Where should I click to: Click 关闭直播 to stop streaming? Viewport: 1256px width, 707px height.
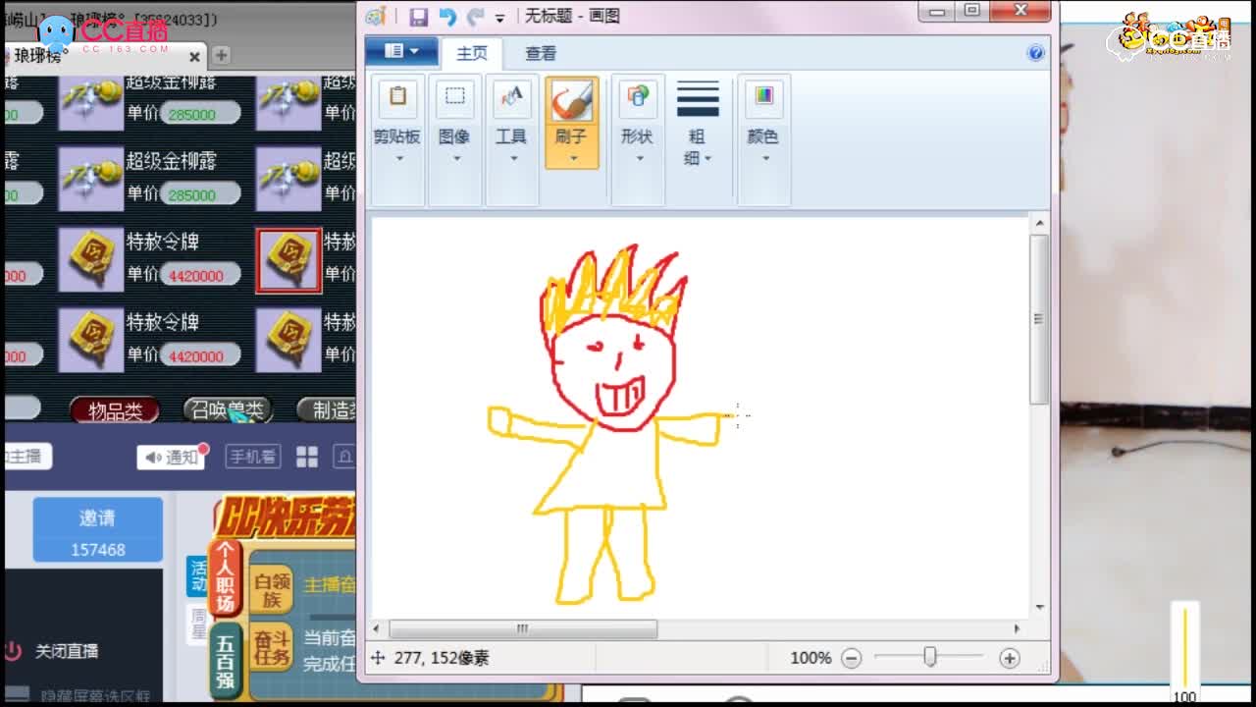click(x=67, y=651)
